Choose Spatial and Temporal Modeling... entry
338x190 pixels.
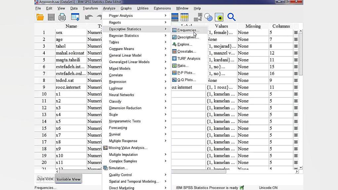(x=134, y=181)
